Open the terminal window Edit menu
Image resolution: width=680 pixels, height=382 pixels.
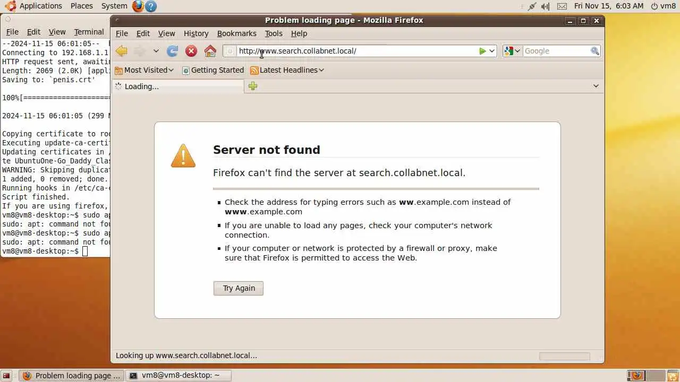33,32
